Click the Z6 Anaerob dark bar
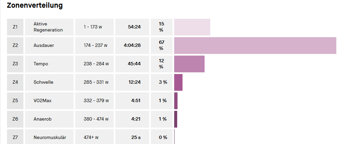The height and width of the screenshot is (144, 339). [x=176, y=119]
